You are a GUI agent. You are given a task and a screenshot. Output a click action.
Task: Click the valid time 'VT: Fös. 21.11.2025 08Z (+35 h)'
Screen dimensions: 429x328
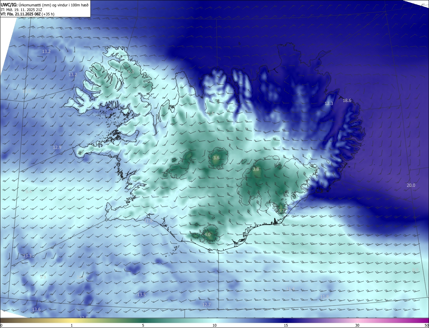coord(27,14)
